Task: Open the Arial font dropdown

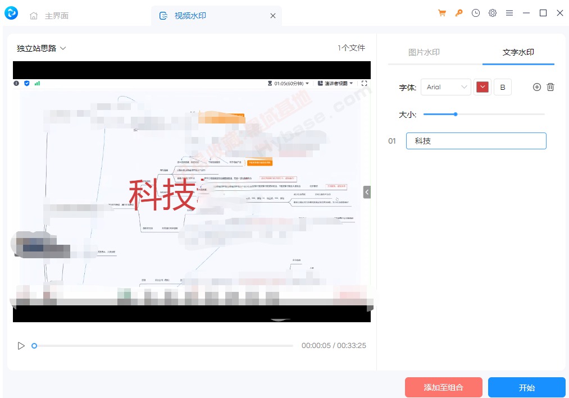Action: click(x=446, y=87)
